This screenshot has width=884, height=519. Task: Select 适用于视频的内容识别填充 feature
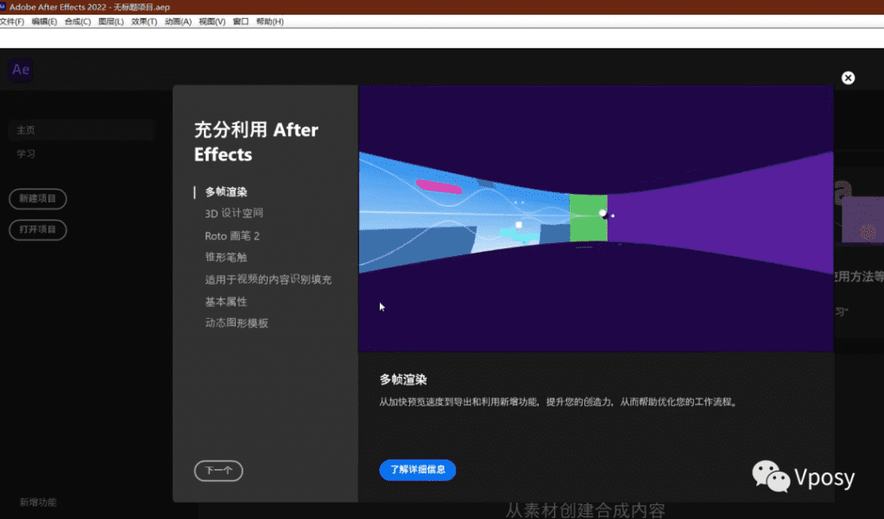(x=268, y=279)
